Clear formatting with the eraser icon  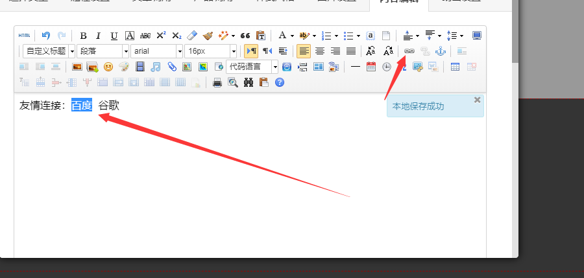[x=191, y=36]
